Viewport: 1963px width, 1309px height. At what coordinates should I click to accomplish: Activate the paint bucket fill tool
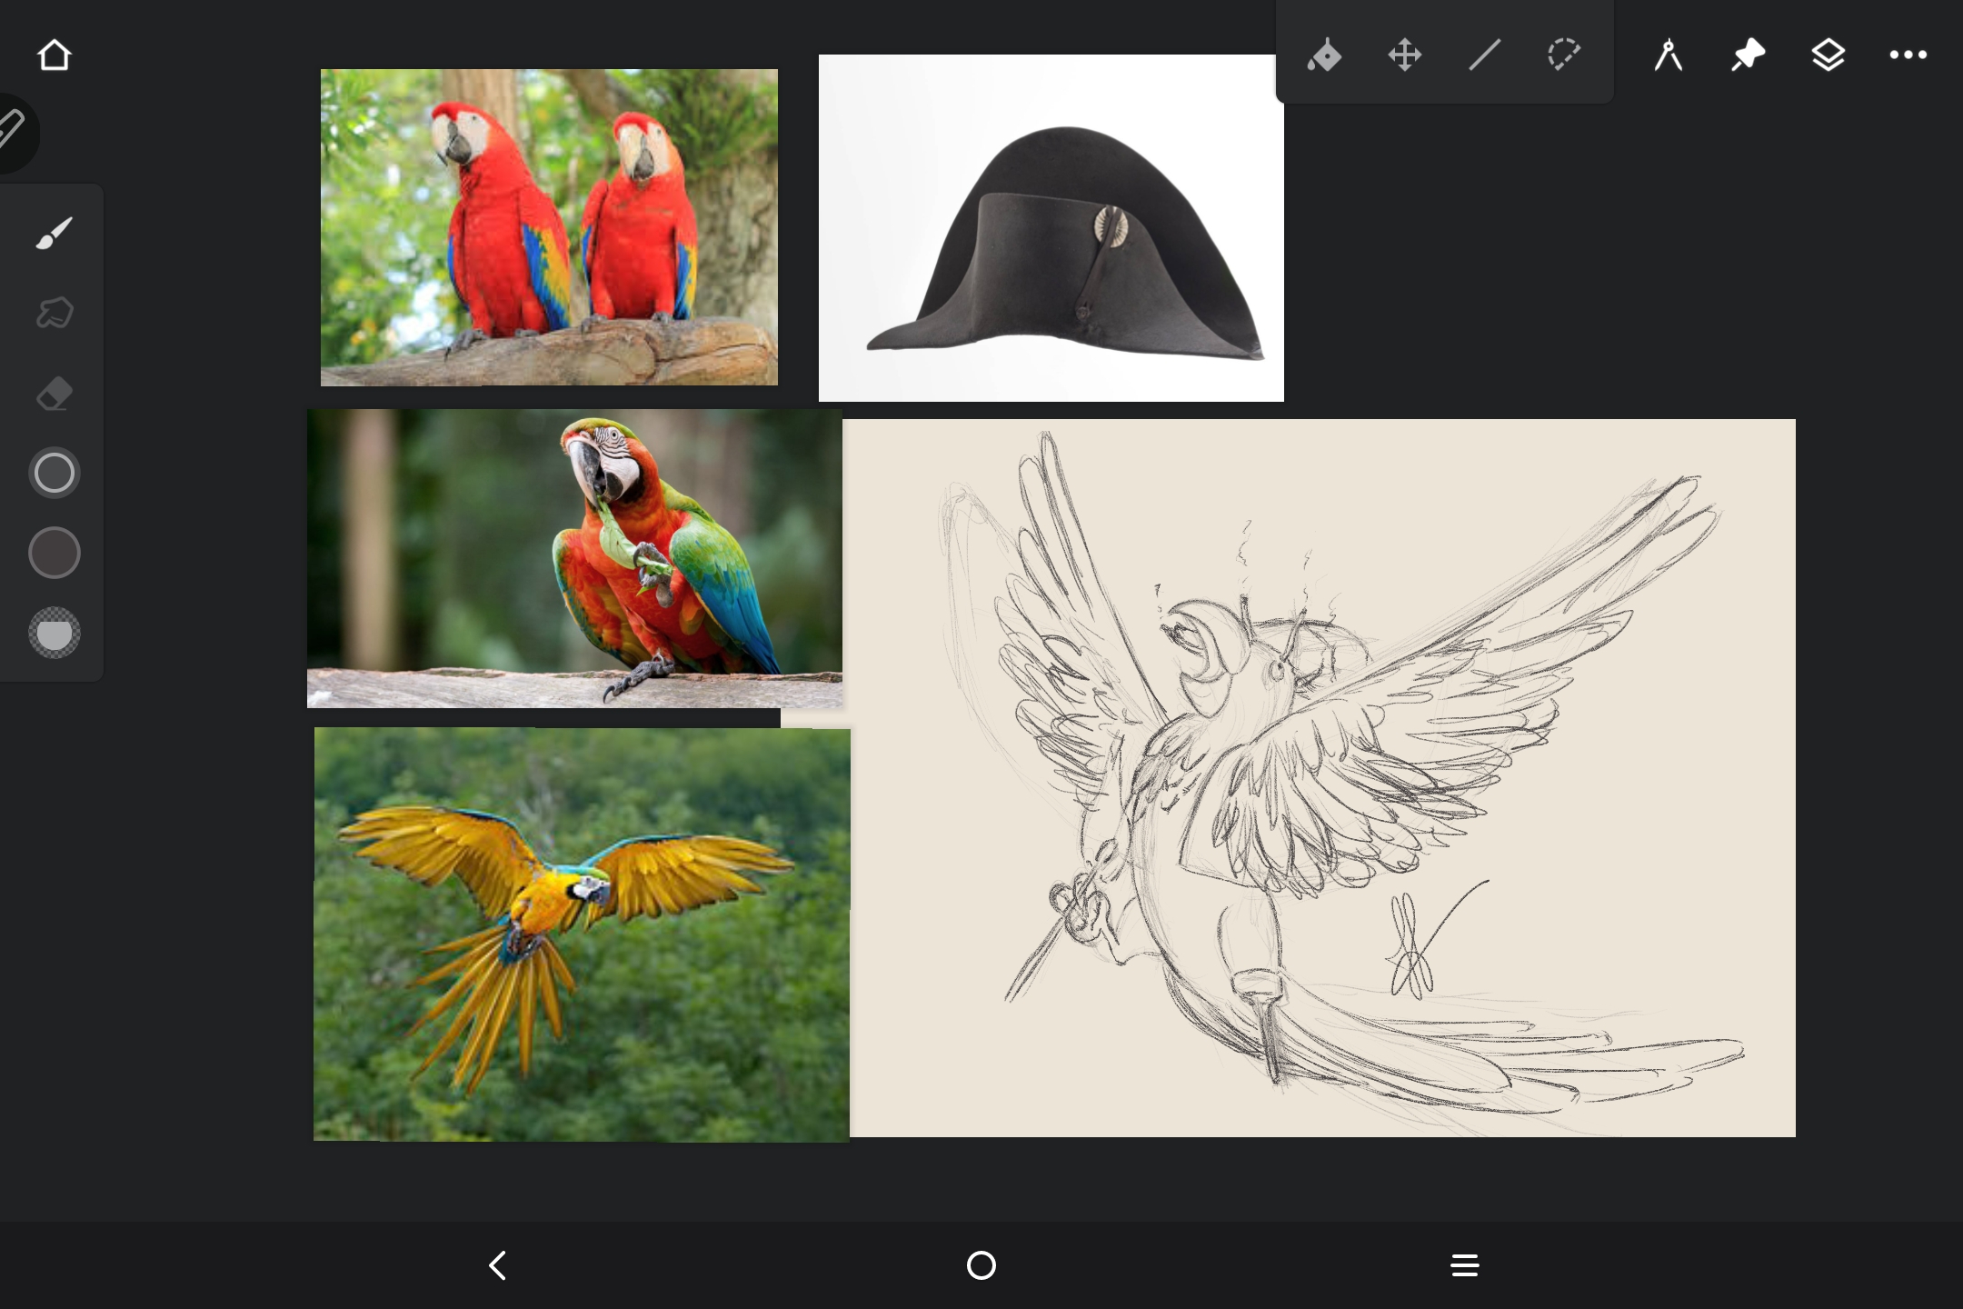click(1324, 55)
